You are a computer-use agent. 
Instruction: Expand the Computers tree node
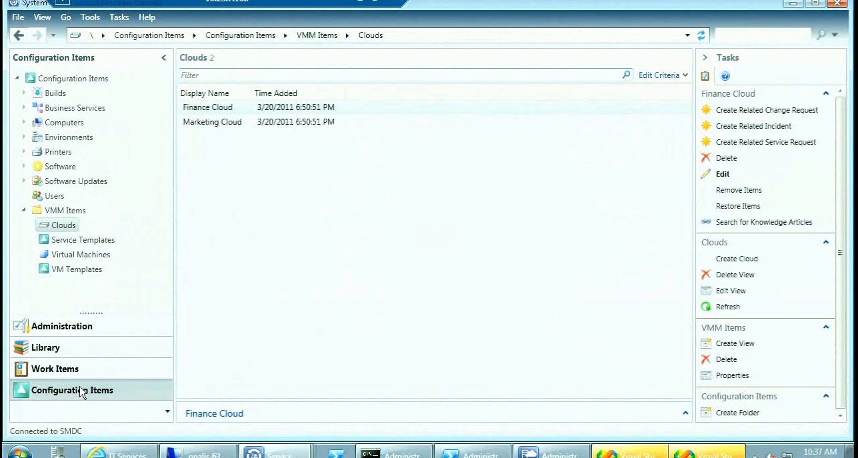point(24,122)
